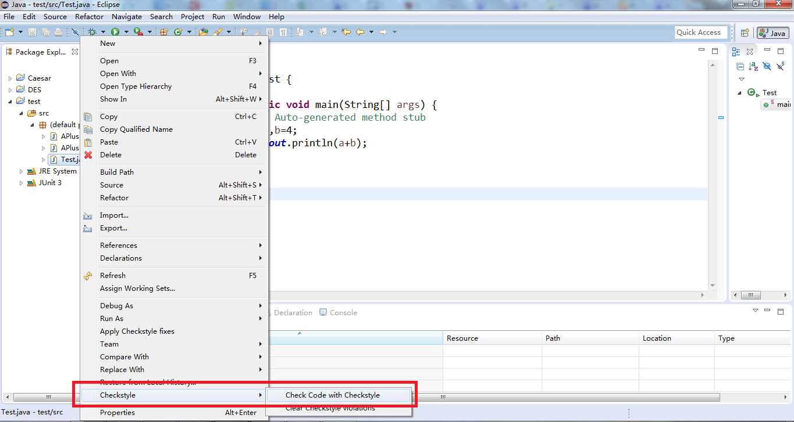Choose Properties from the context menu
This screenshot has height=422, width=794.
click(174, 413)
